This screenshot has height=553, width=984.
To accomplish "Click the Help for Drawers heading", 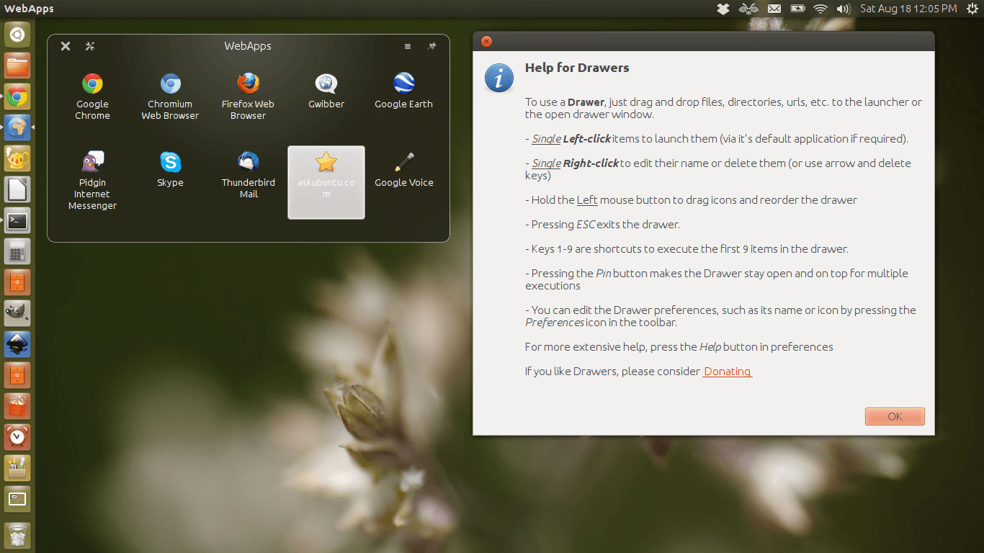I will (577, 68).
